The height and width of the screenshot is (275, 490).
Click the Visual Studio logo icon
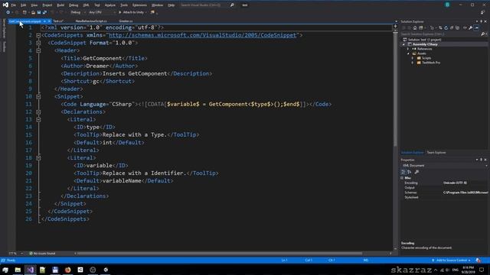5,5
